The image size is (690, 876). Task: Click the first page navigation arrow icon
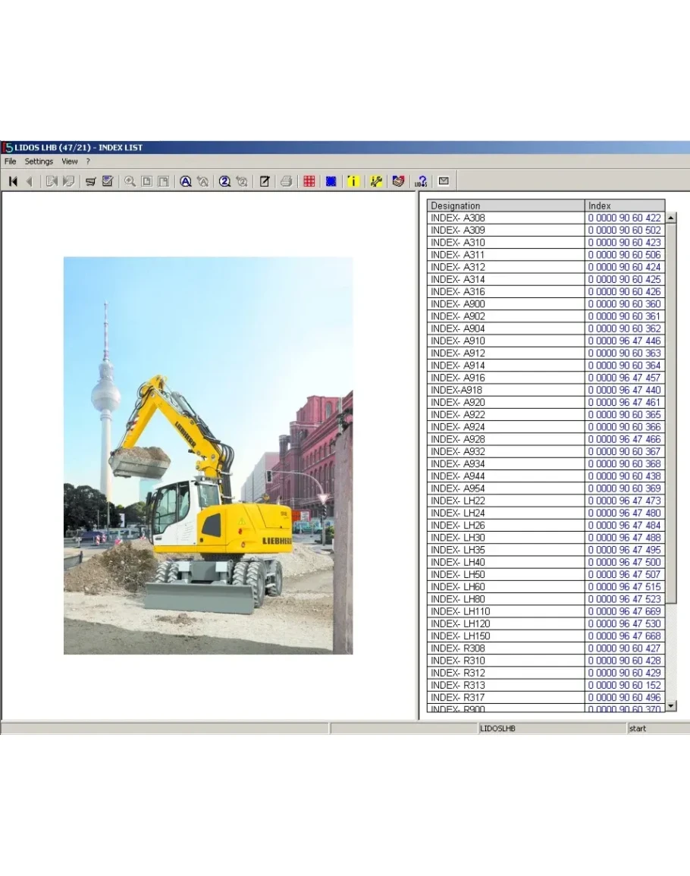[x=13, y=181]
